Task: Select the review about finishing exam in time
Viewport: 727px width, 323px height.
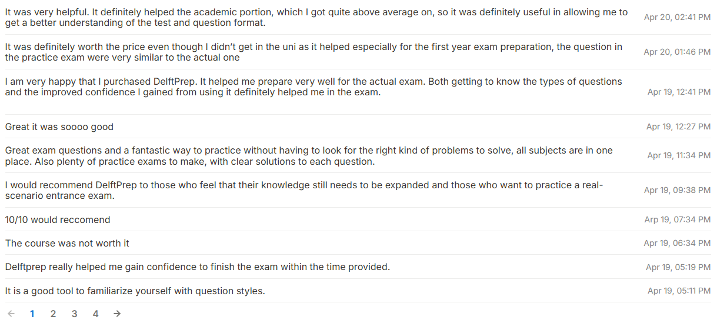Action: (x=198, y=267)
